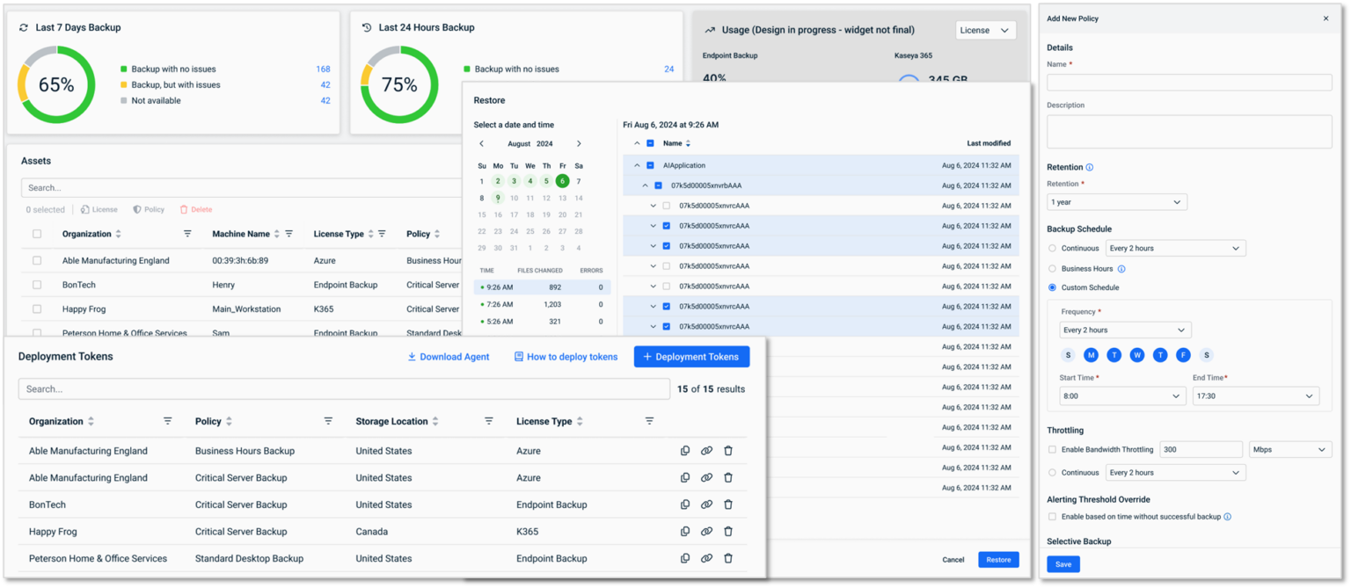Open the End Time 17:30 dropdown
Viewport: 1351px width, 588px height.
pos(1256,396)
